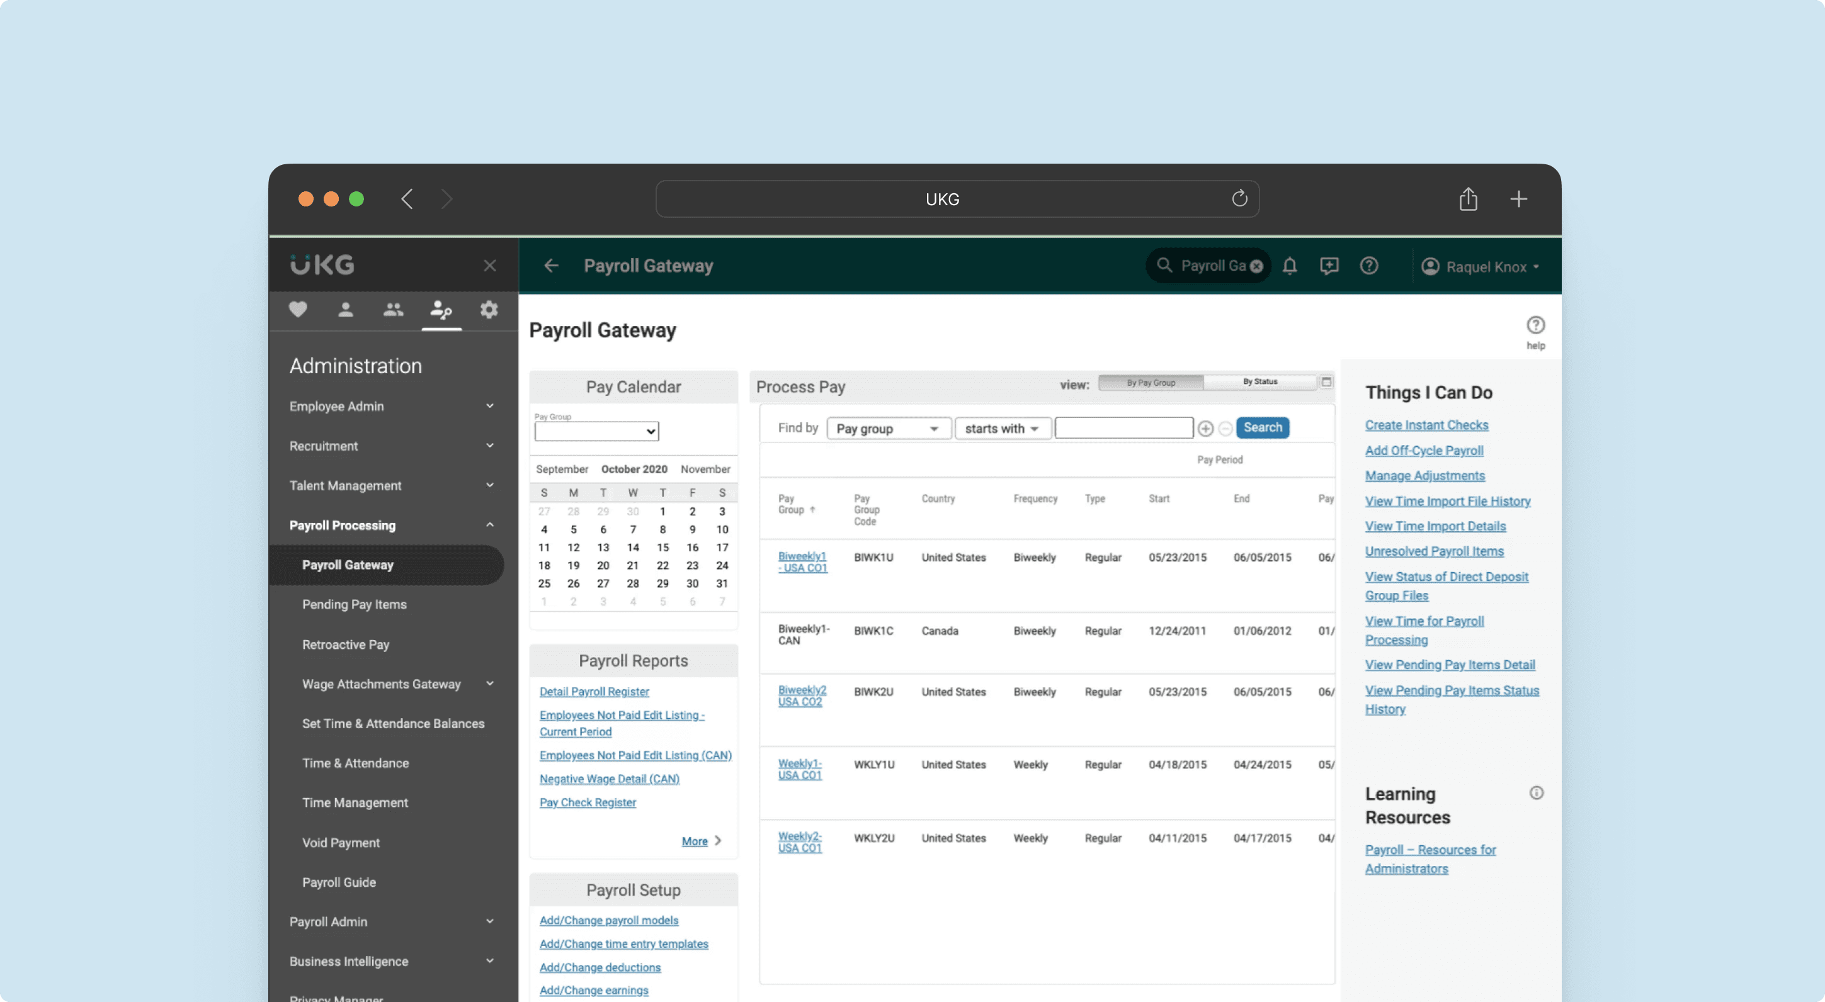This screenshot has height=1002, width=1825.
Task: Select October 15 in Pay Calendar
Action: (662, 548)
